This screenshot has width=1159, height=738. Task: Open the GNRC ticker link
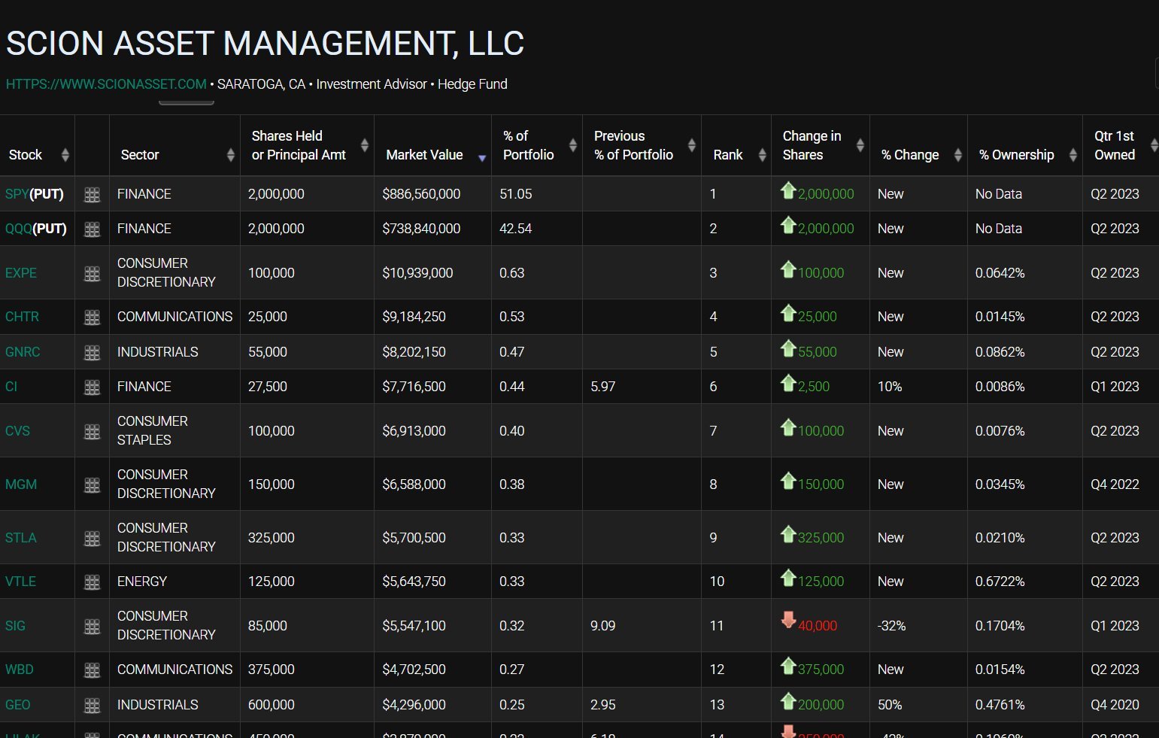(x=23, y=352)
